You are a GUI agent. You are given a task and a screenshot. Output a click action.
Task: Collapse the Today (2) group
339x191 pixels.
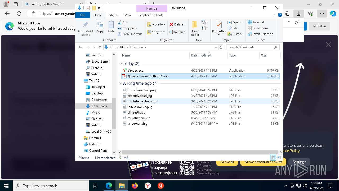click(x=121, y=64)
